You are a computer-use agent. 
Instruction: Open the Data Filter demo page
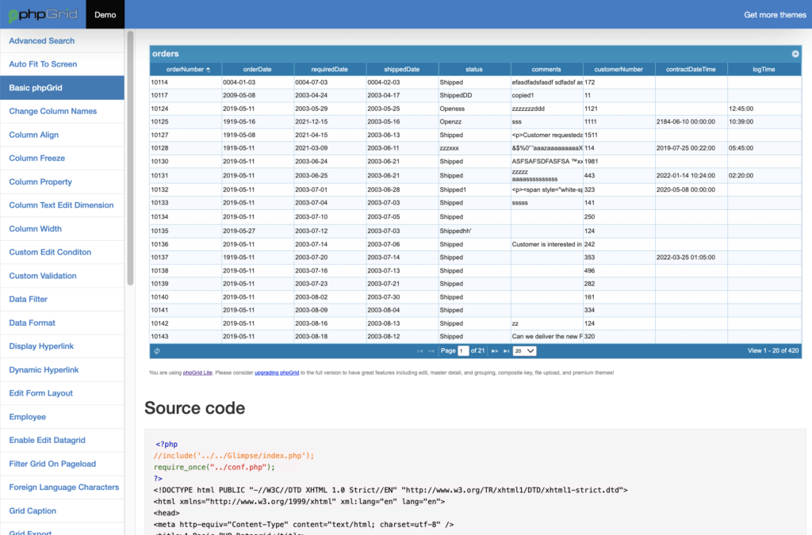click(29, 299)
